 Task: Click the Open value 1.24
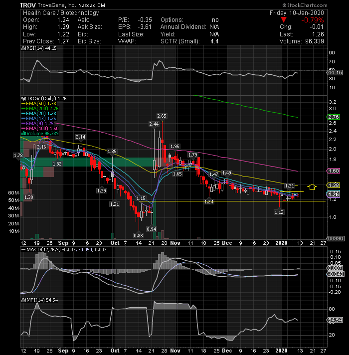click(x=63, y=20)
